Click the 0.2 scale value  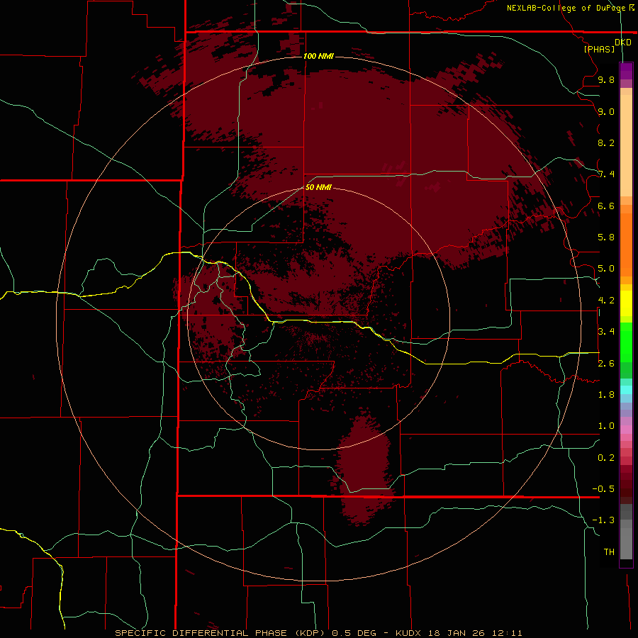[x=606, y=458]
